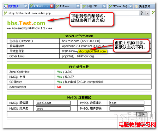Click the 连接 button
Image resolution: width=158 pixels, height=131 pixels.
[142, 114]
